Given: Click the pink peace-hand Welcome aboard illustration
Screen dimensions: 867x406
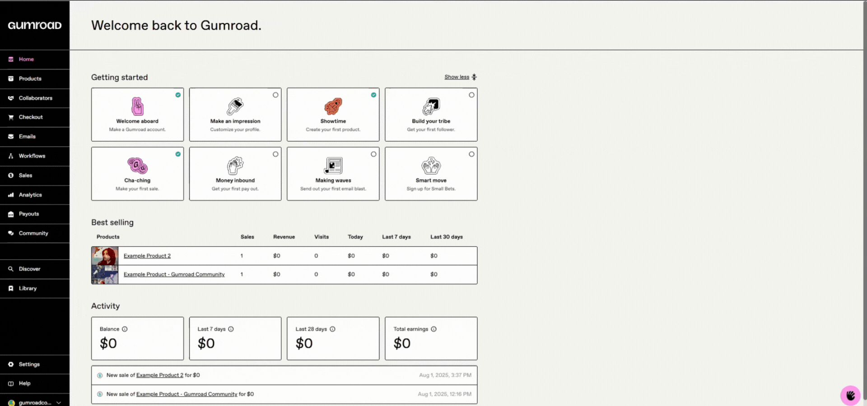Looking at the screenshot, I should tap(137, 106).
